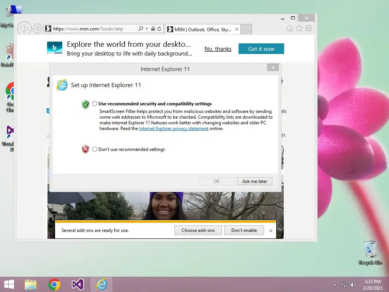
Task: Refresh the MSN page
Action: tap(159, 29)
